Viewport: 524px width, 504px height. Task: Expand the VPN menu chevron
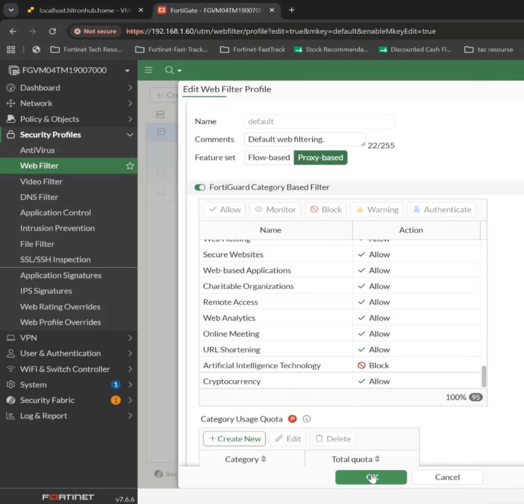pyautogui.click(x=130, y=338)
